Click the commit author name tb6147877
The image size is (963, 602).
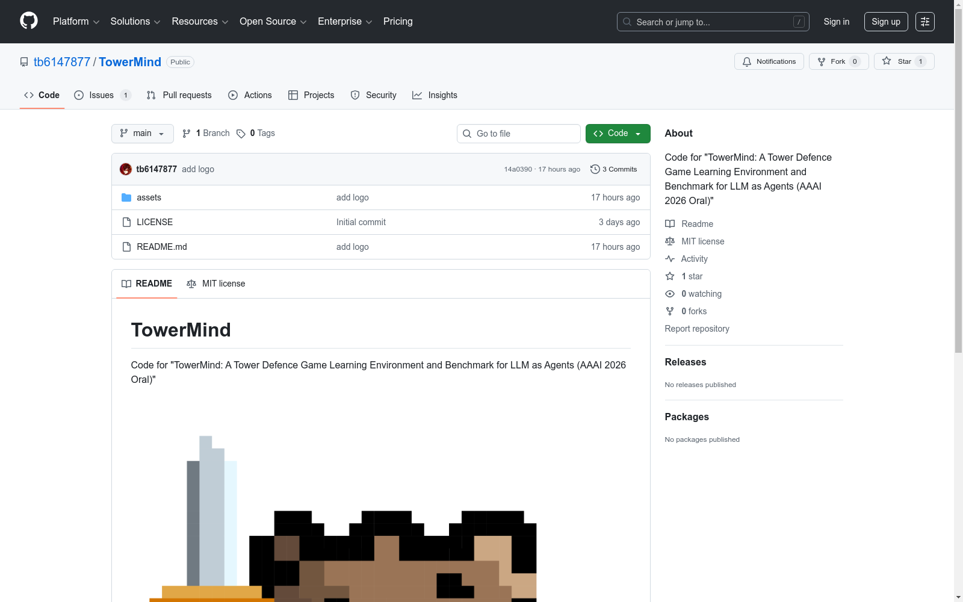click(x=156, y=169)
